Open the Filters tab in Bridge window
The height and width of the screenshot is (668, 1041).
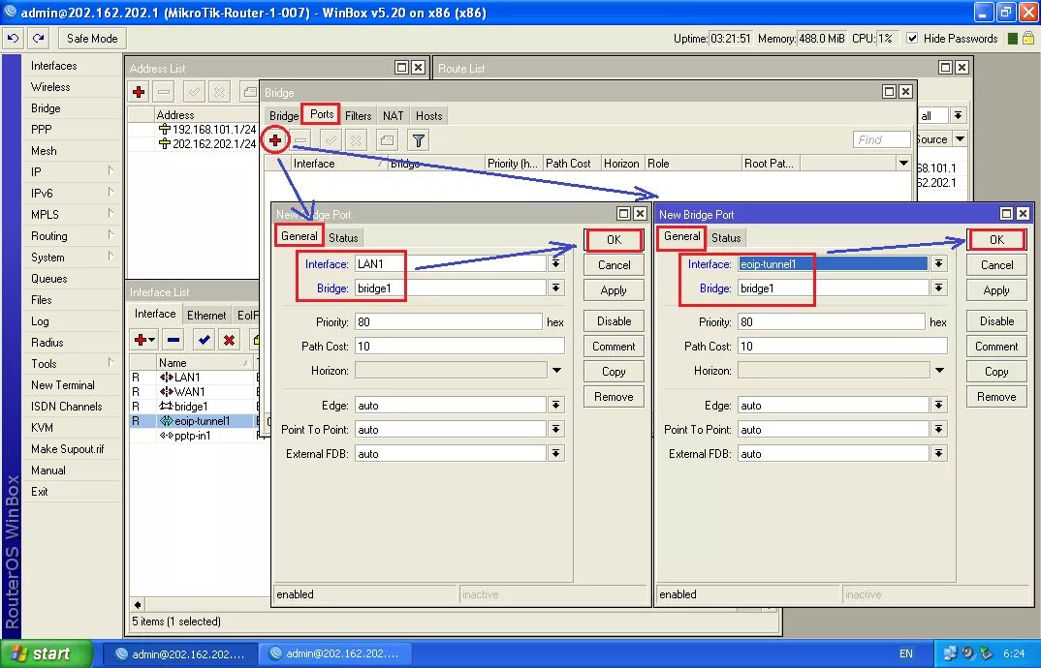click(x=358, y=116)
